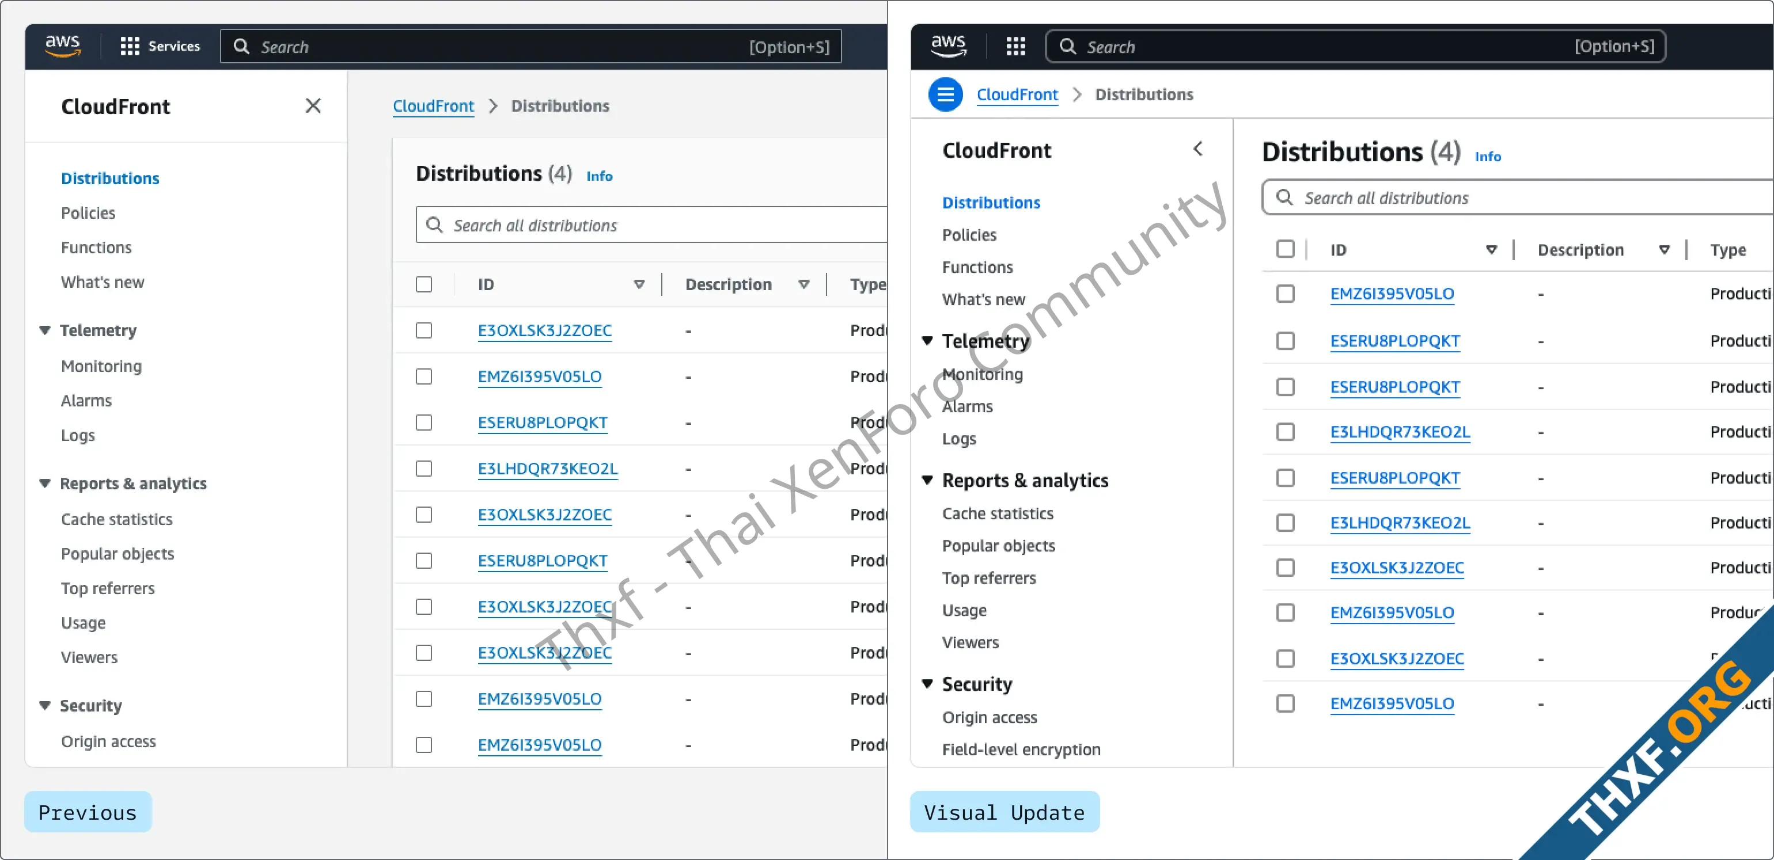The image size is (1774, 860).
Task: Click magnifier in Visual Update distributions search box
Action: point(1284,197)
